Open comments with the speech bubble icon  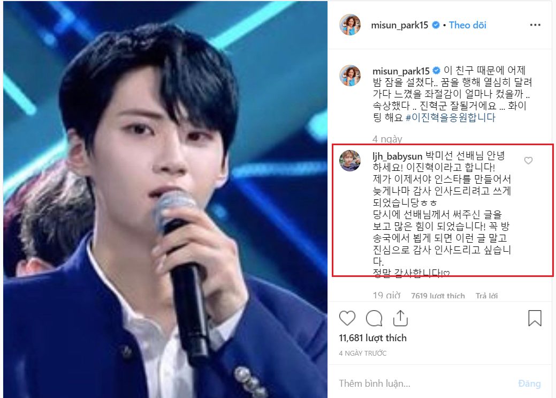pyautogui.click(x=374, y=318)
